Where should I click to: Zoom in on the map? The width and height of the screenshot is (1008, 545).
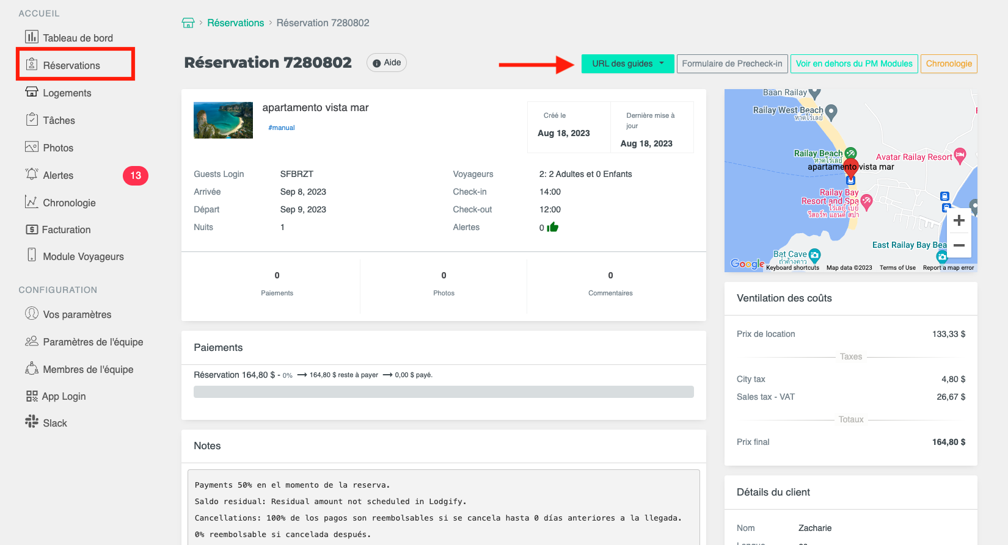959,220
